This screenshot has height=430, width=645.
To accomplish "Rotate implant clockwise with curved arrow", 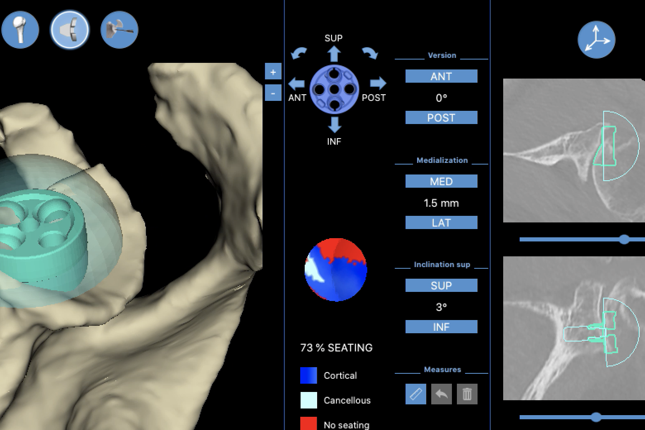I will [370, 53].
